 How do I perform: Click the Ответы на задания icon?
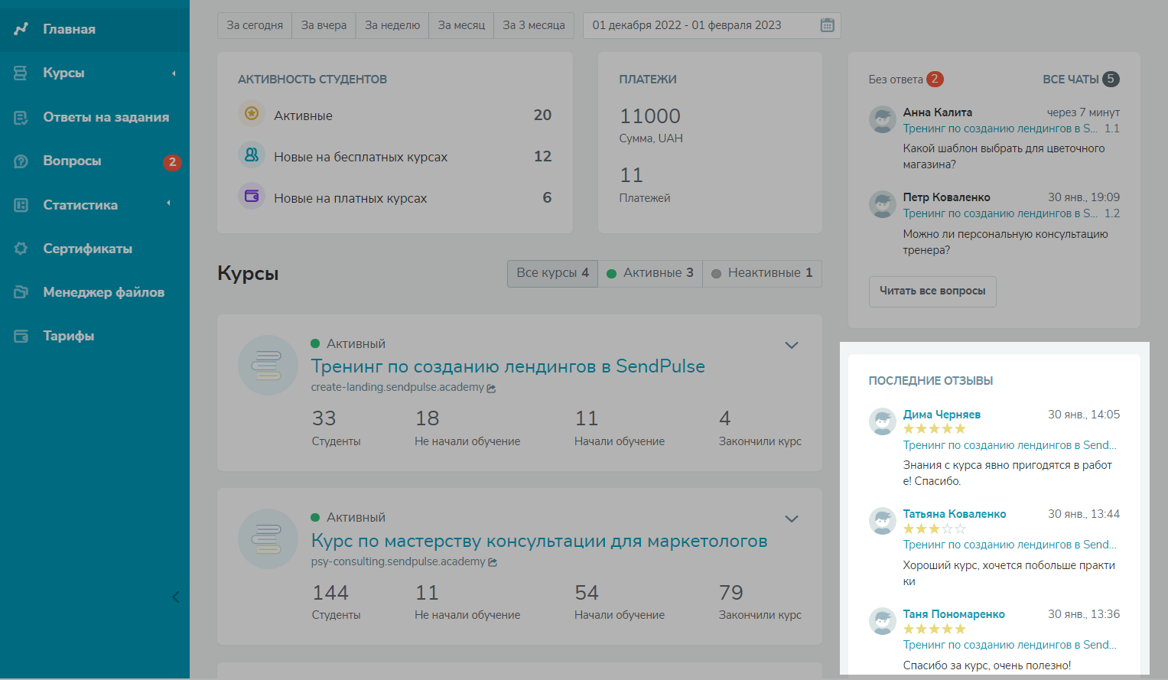pos(21,117)
